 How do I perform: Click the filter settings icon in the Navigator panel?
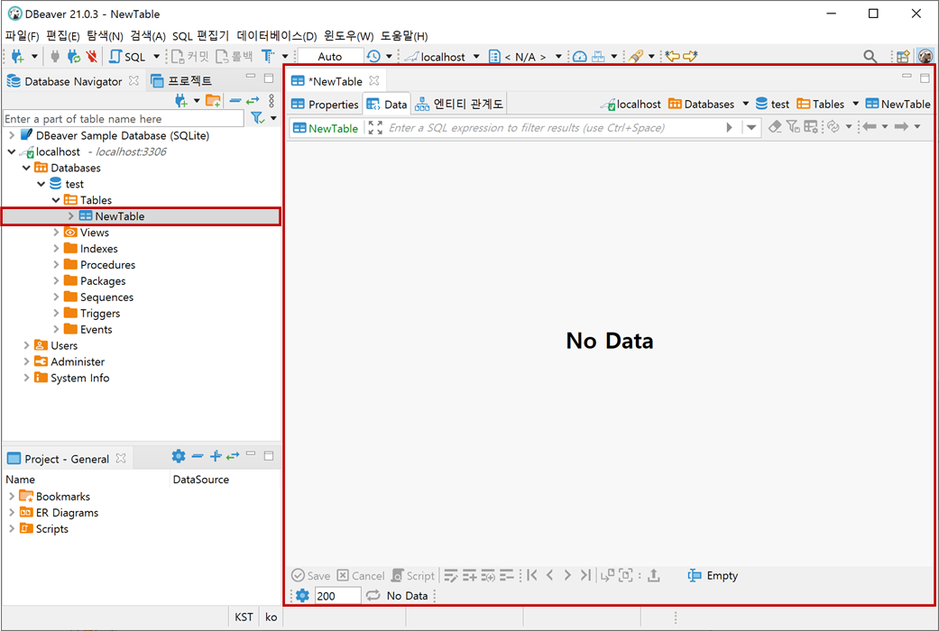255,117
